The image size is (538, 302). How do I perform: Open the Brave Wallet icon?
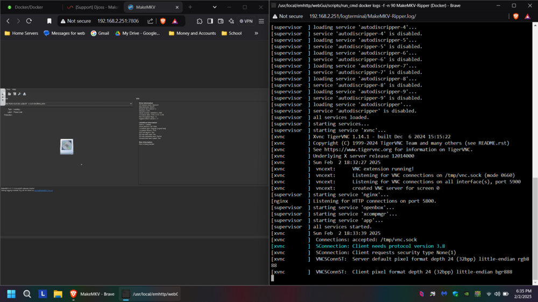click(x=221, y=21)
